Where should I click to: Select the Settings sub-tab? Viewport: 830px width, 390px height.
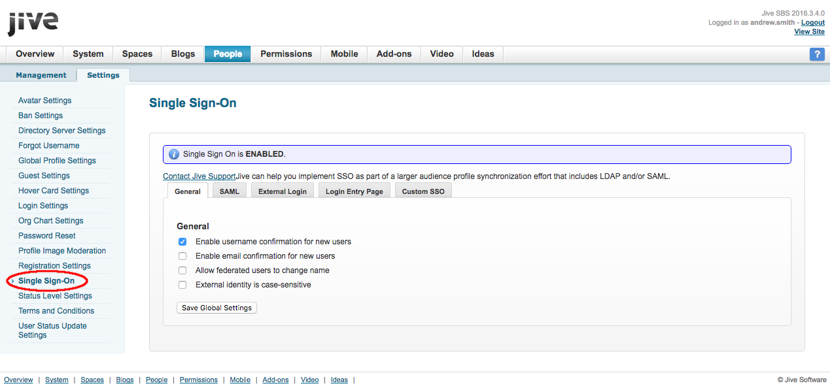[x=103, y=75]
